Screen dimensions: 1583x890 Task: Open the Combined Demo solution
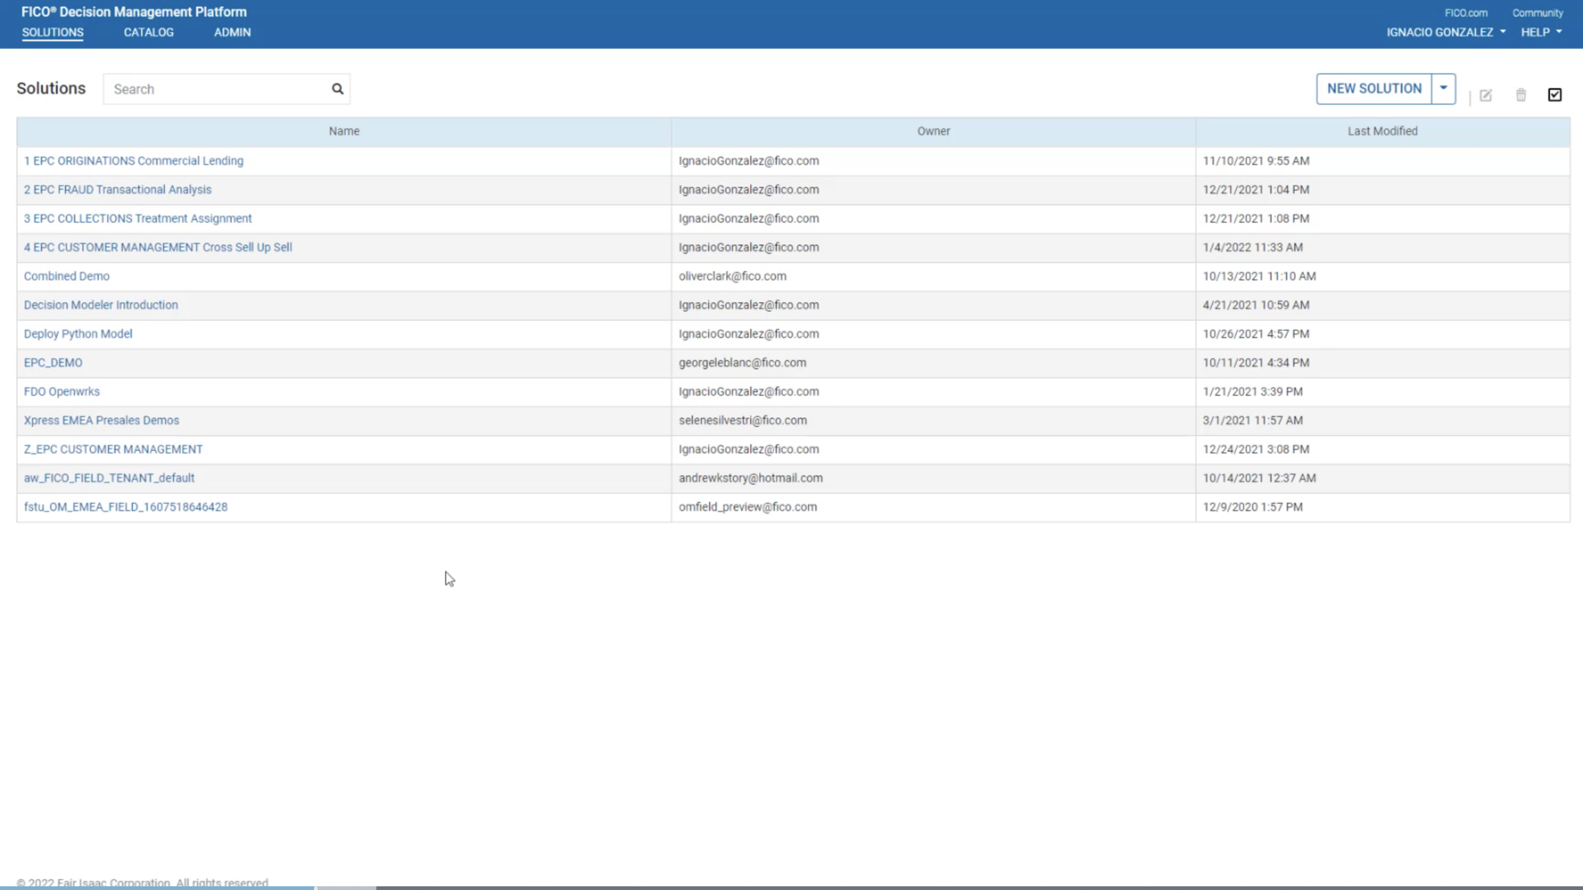67,276
